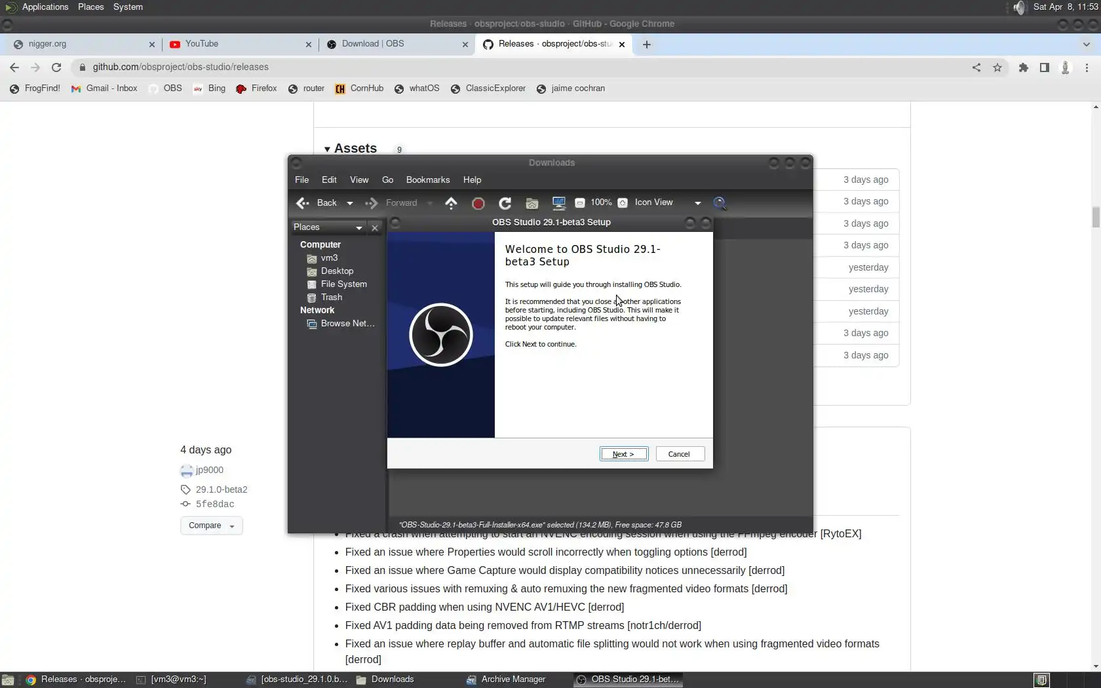The height and width of the screenshot is (688, 1101).
Task: Go back in Chrome browser
Action: point(14,67)
